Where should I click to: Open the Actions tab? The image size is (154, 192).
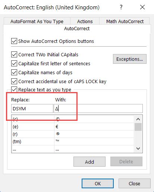click(85, 21)
